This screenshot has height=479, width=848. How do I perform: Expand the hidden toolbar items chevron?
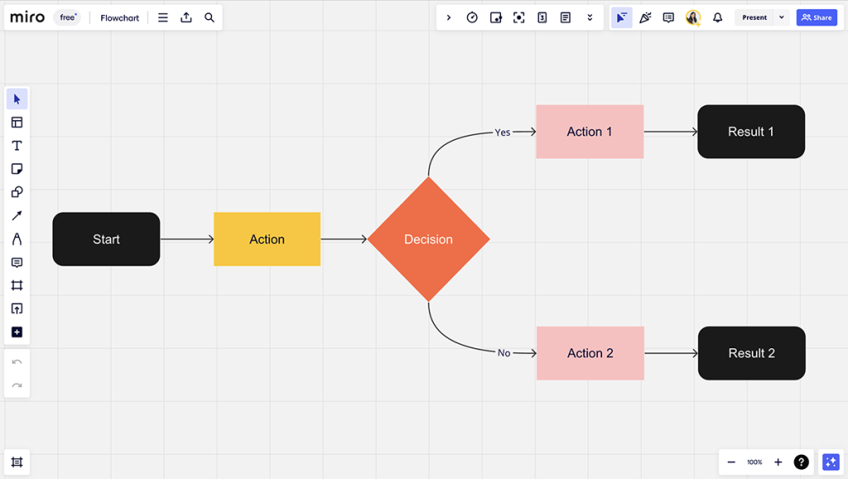click(x=590, y=17)
